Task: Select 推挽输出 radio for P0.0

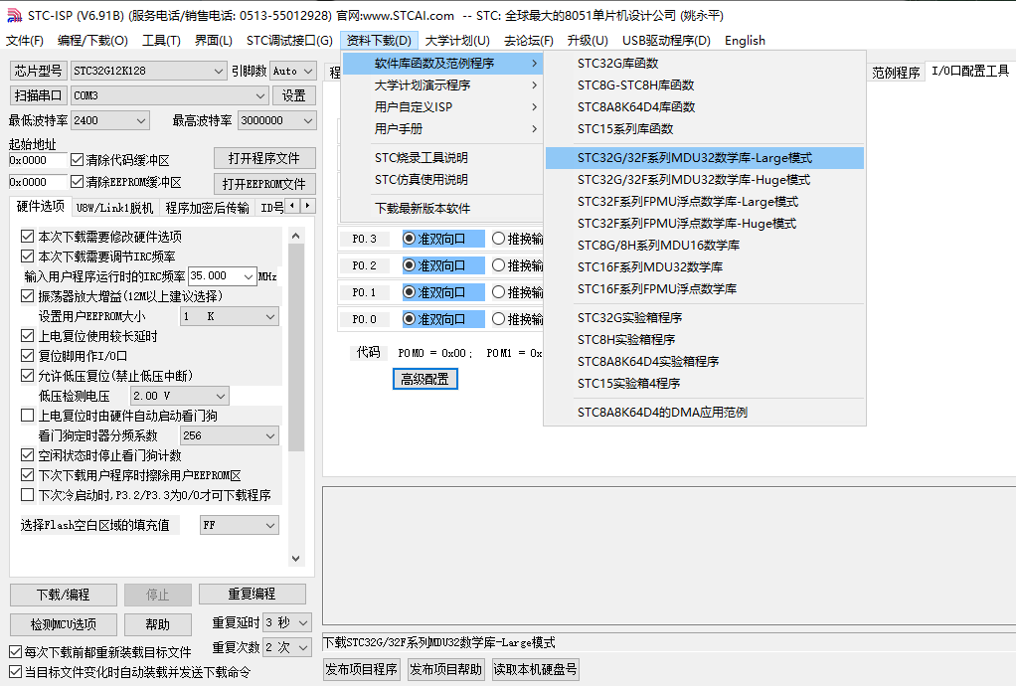Action: pos(498,319)
